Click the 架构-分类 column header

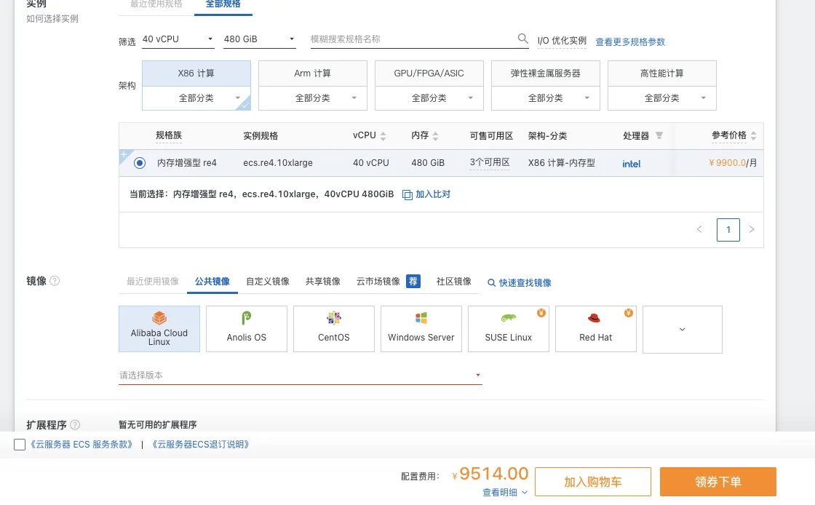(x=547, y=136)
